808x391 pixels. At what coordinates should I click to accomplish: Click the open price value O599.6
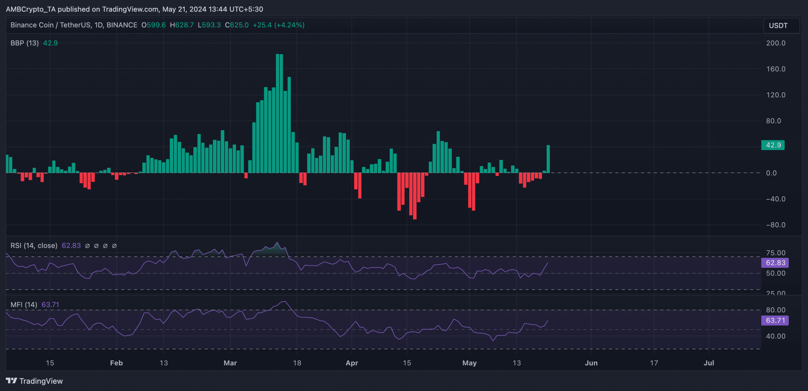coord(153,25)
